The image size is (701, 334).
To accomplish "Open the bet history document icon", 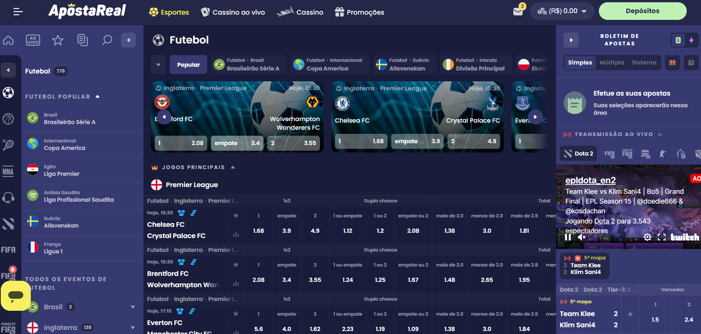I will (83, 40).
